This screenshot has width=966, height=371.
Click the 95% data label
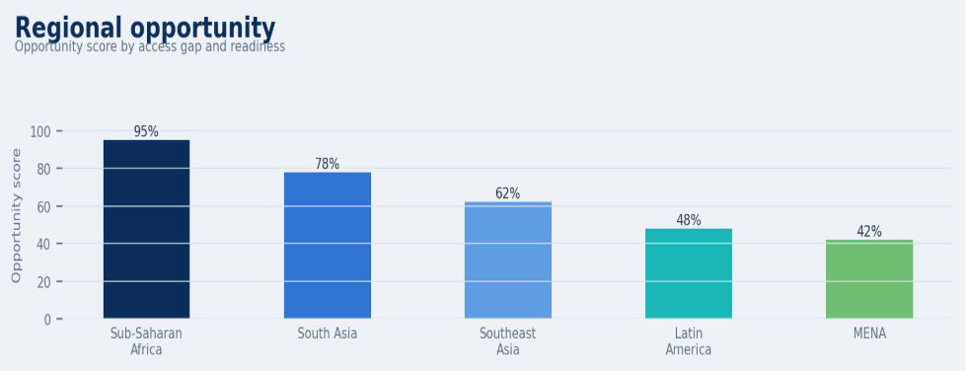pos(146,132)
